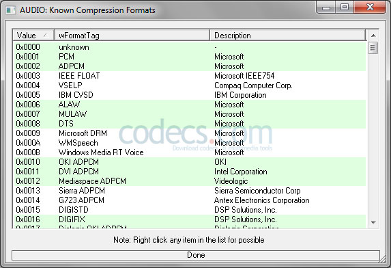The width and height of the screenshot is (391, 268).
Task: Select the Sierra ADPCM entry
Action: (82, 191)
